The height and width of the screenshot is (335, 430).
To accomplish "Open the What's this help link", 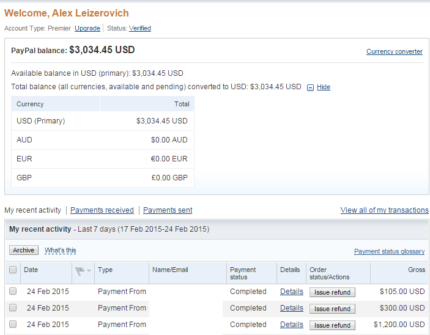I will tap(61, 250).
